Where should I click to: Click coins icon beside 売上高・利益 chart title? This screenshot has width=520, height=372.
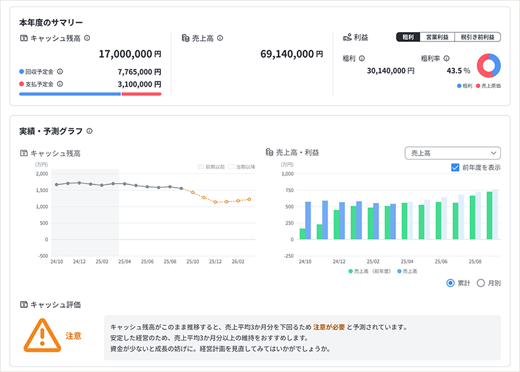[x=269, y=152]
